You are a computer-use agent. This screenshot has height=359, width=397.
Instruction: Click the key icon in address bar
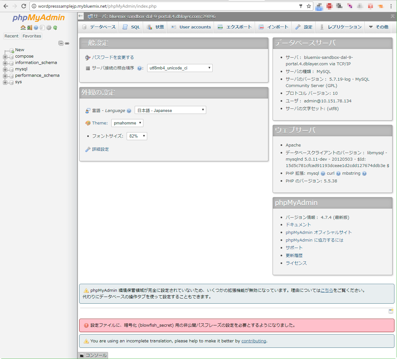tap(301, 6)
